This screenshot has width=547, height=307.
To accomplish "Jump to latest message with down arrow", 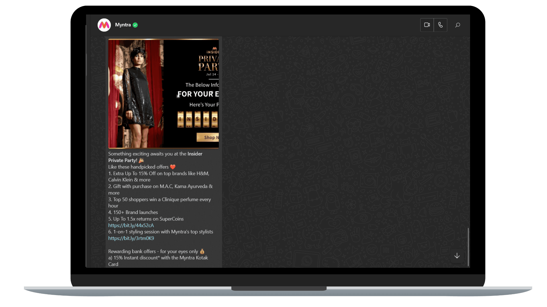I will click(x=457, y=256).
